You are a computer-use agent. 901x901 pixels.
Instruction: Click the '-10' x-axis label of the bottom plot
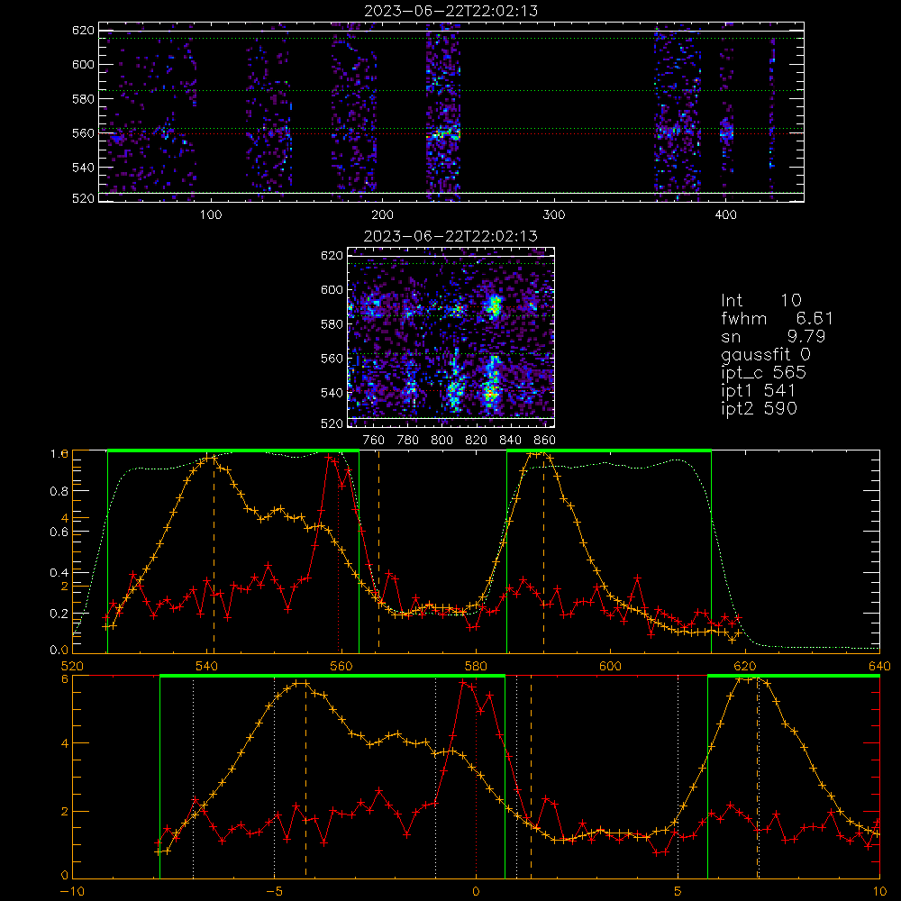click(72, 891)
